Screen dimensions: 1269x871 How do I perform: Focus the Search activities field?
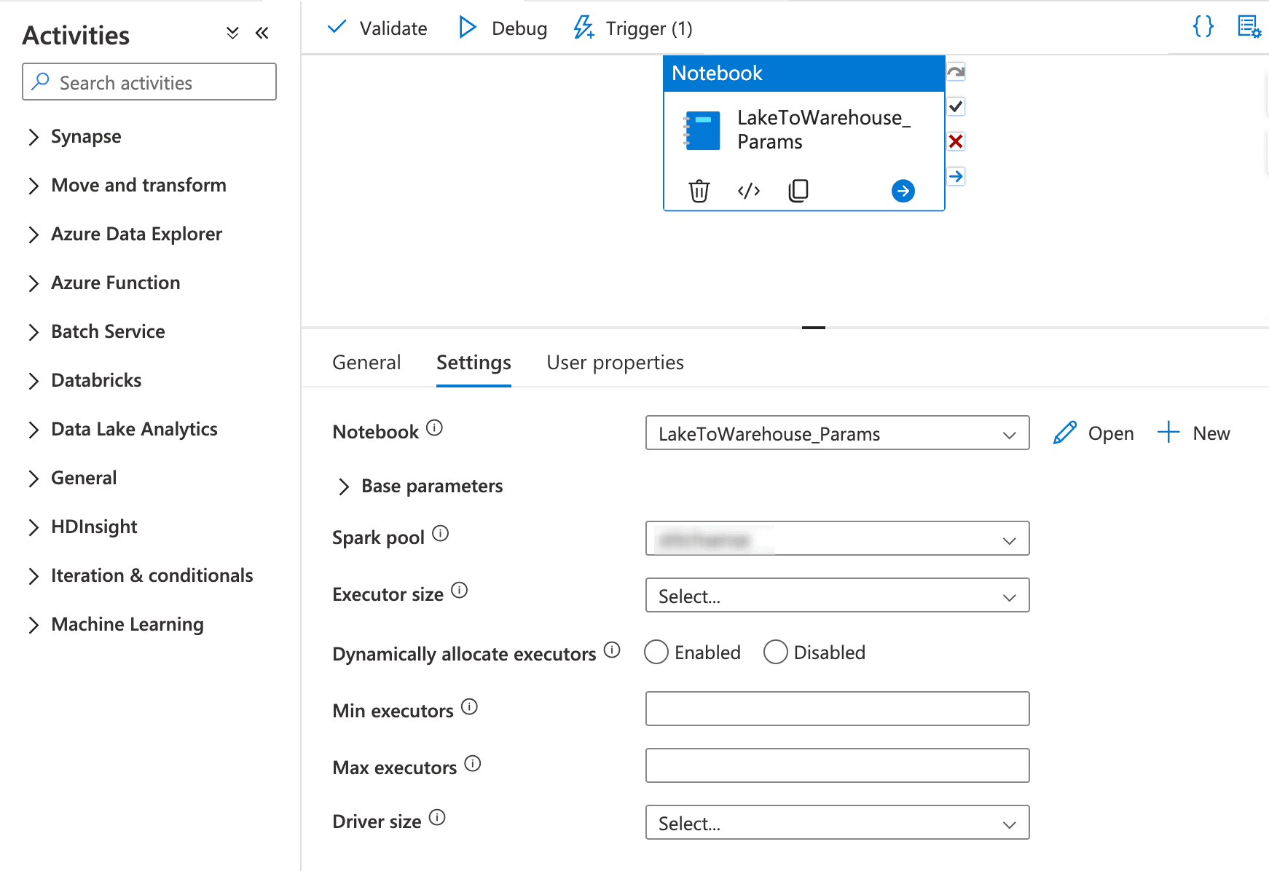(149, 82)
